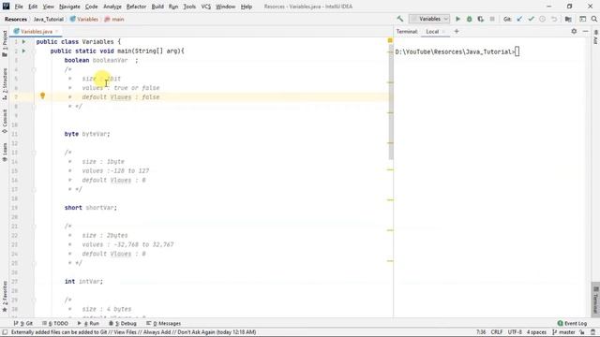Open the Navigate menu
The width and height of the screenshot is (600, 337).
[69, 7]
